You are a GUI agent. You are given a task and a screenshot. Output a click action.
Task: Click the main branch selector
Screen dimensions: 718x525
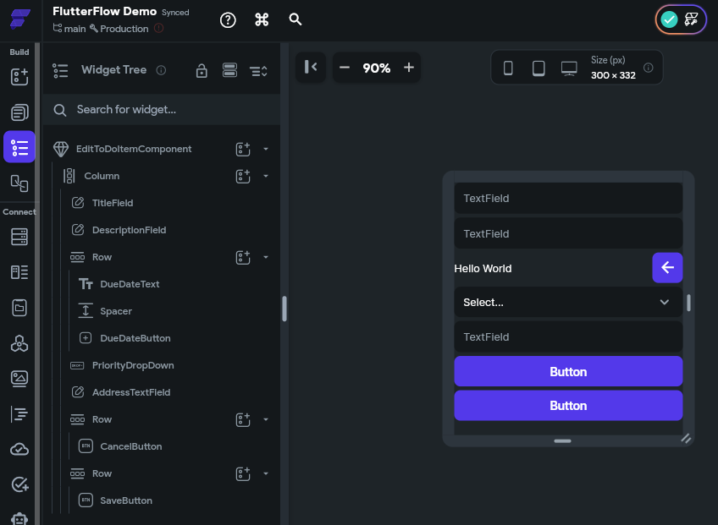click(69, 29)
